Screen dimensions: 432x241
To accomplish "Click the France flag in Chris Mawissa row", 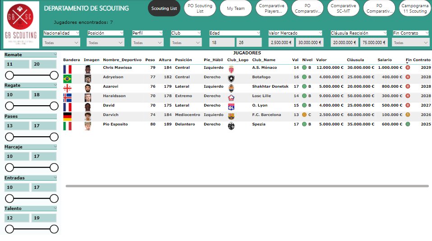I will 67,69.
